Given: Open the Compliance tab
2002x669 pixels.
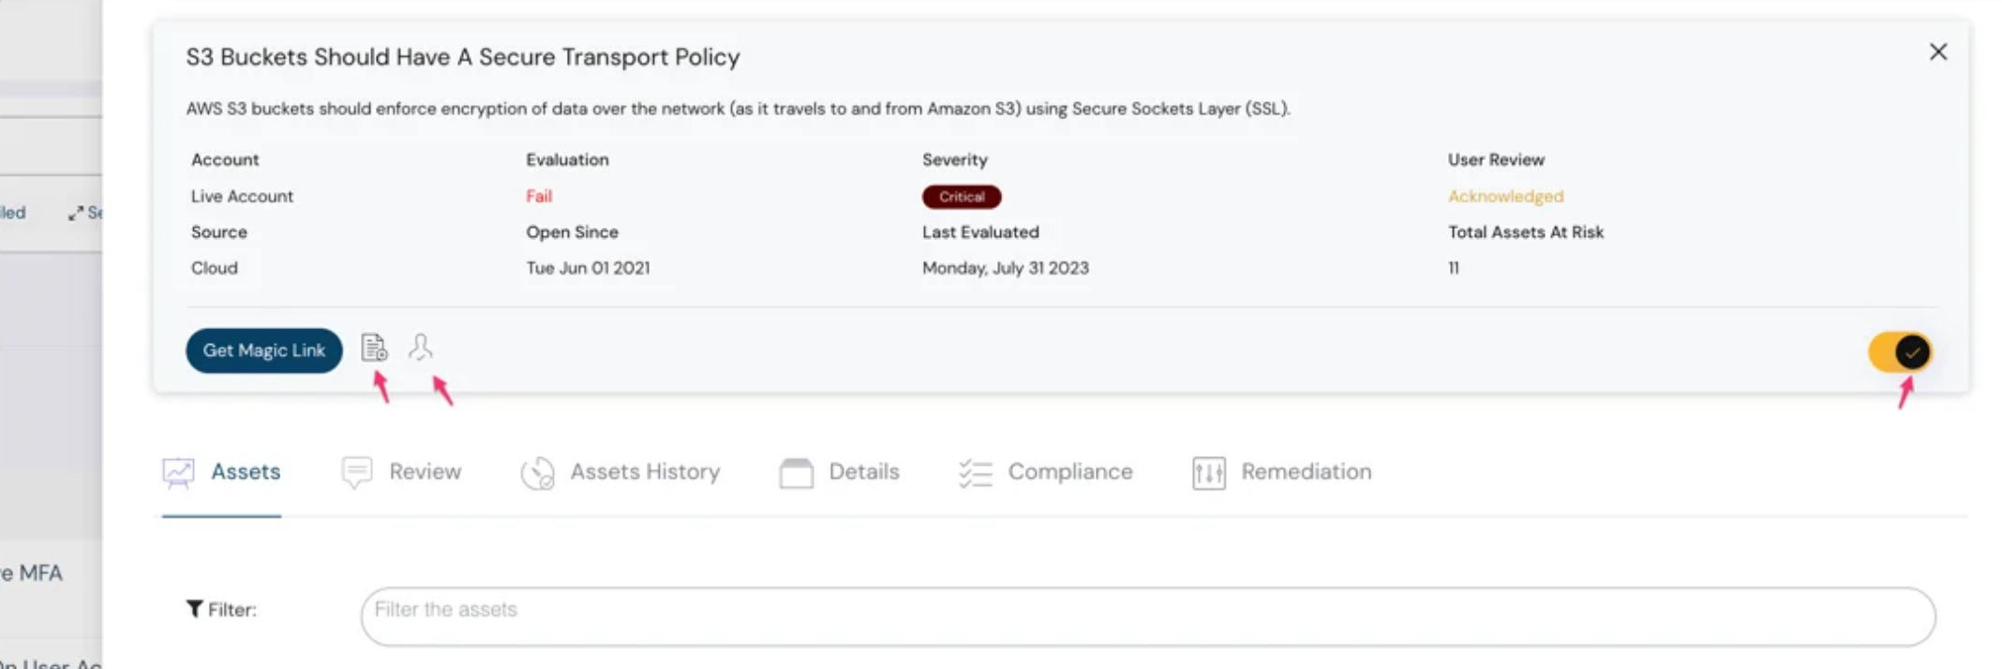Looking at the screenshot, I should 1069,471.
